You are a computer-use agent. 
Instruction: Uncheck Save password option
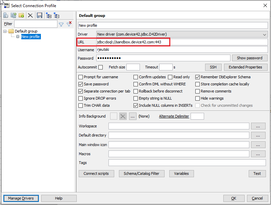point(81,84)
